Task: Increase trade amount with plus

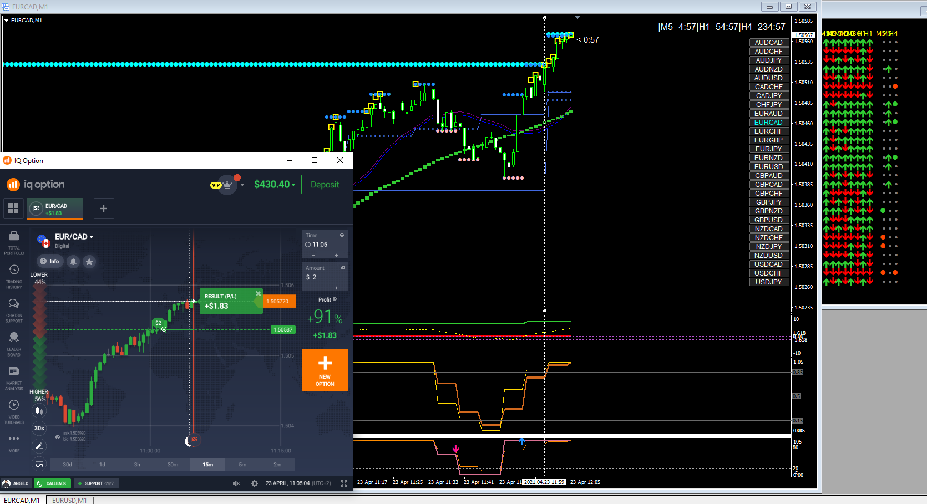Action: (336, 288)
